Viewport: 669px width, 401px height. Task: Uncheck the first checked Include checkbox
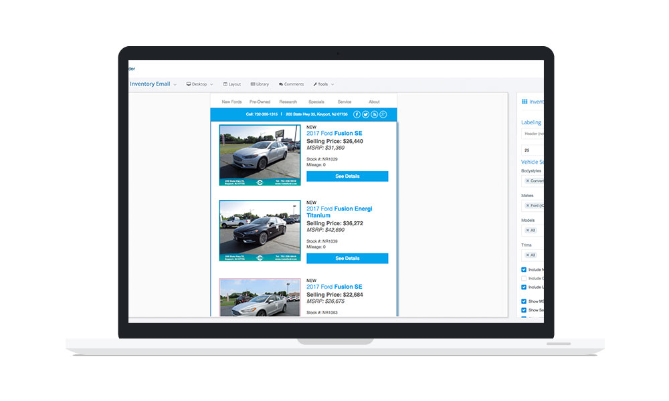click(524, 269)
